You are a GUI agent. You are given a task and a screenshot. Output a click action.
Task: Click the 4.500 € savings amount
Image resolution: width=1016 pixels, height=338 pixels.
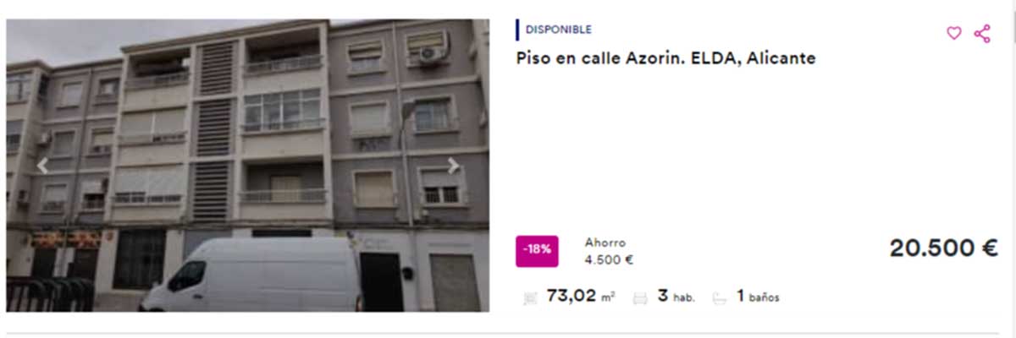click(x=610, y=260)
